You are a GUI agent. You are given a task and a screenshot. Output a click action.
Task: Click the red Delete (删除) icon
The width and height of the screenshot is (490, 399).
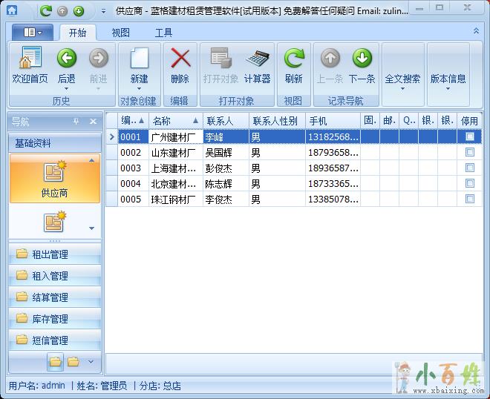pyautogui.click(x=180, y=59)
